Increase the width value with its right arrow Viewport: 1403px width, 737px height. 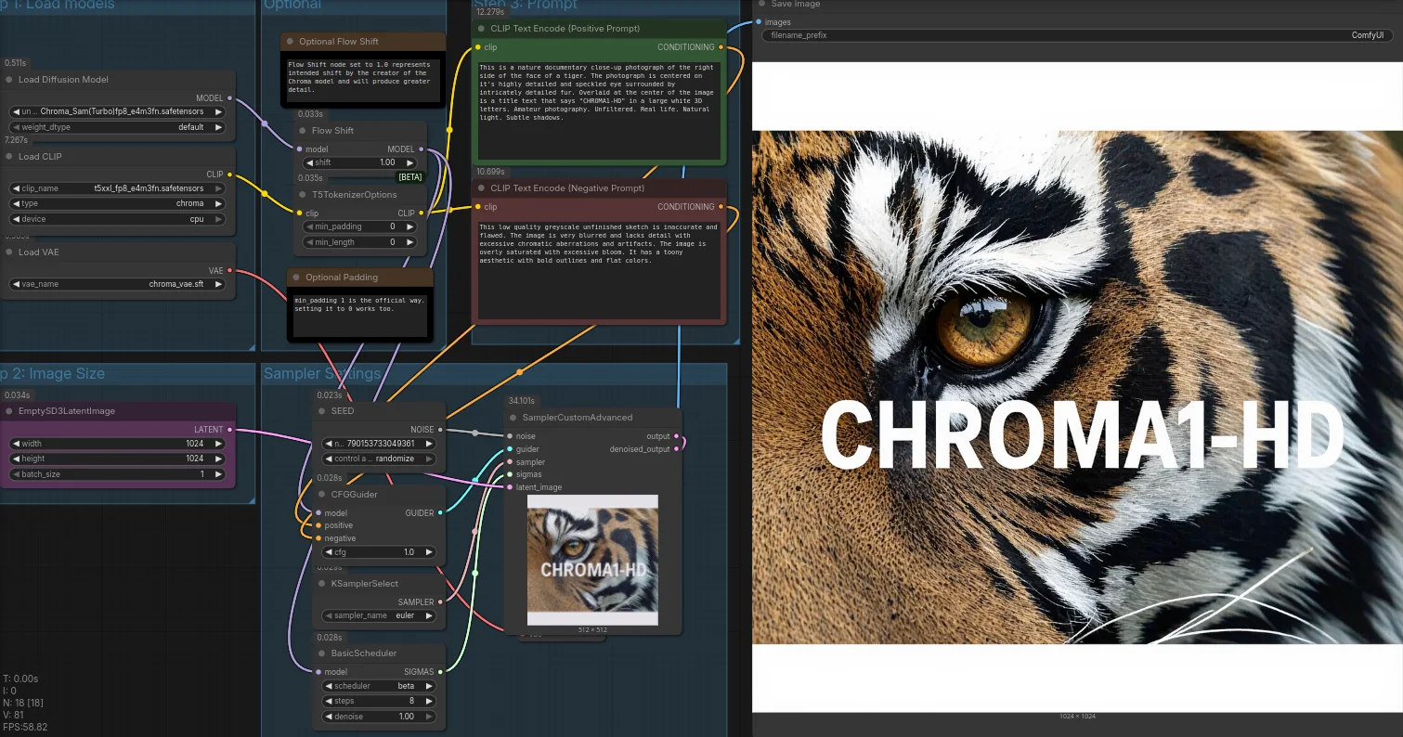click(x=218, y=444)
